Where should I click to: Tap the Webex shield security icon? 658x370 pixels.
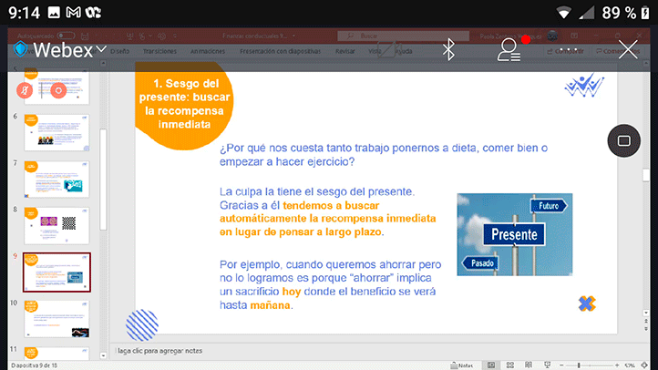click(18, 50)
